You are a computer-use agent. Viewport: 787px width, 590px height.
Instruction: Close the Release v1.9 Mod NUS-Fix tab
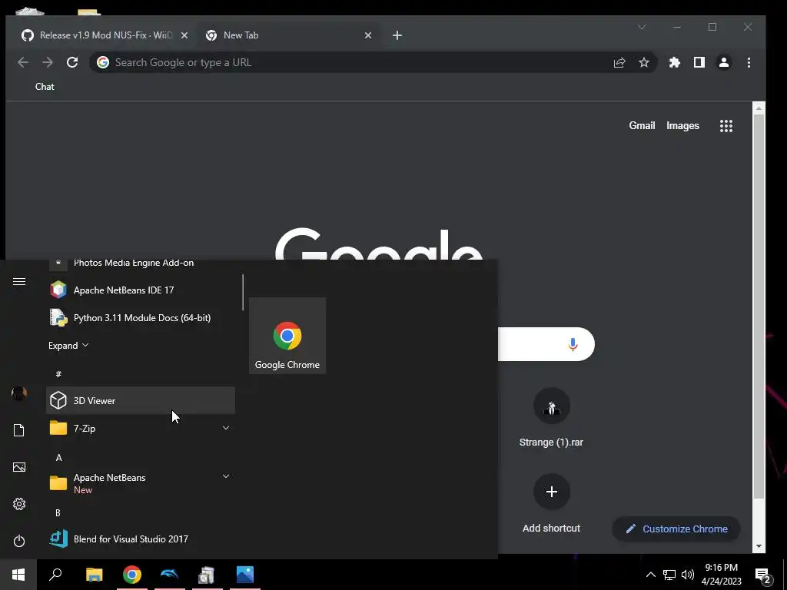coord(184,35)
